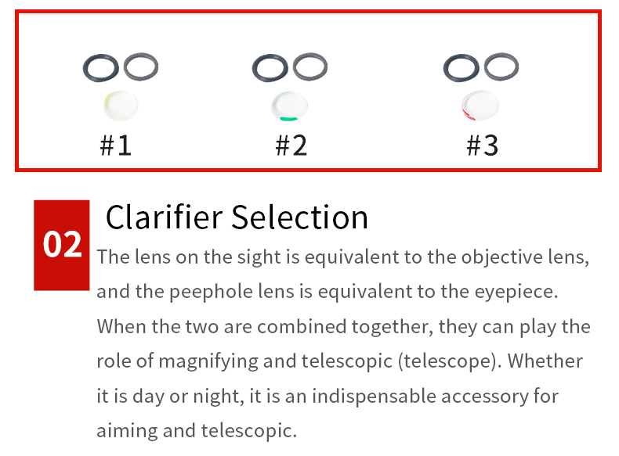This screenshot has width=619, height=456.
Task: Select the green-edged lens #2
Action: tap(290, 106)
